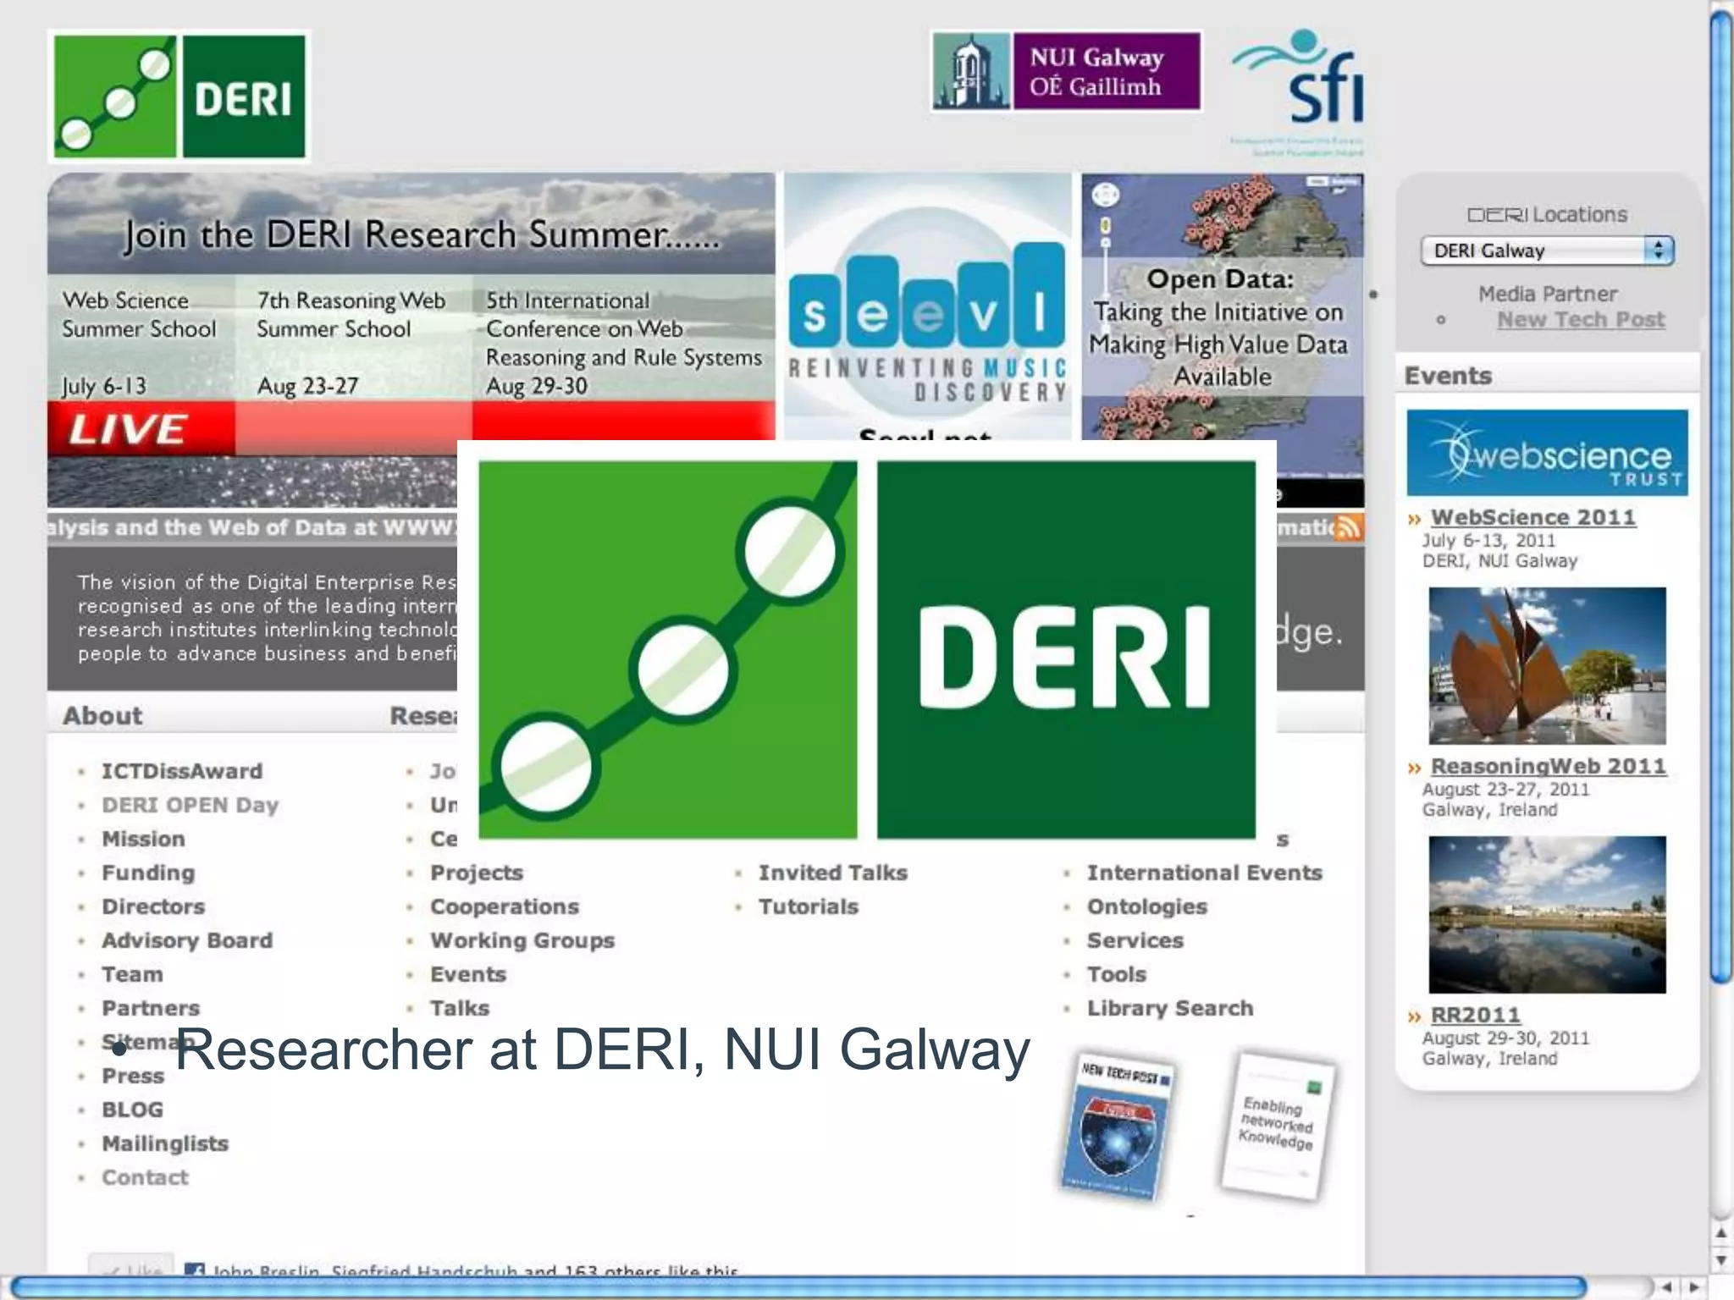Go to the Mission page
This screenshot has height=1300, width=1734.
[143, 839]
